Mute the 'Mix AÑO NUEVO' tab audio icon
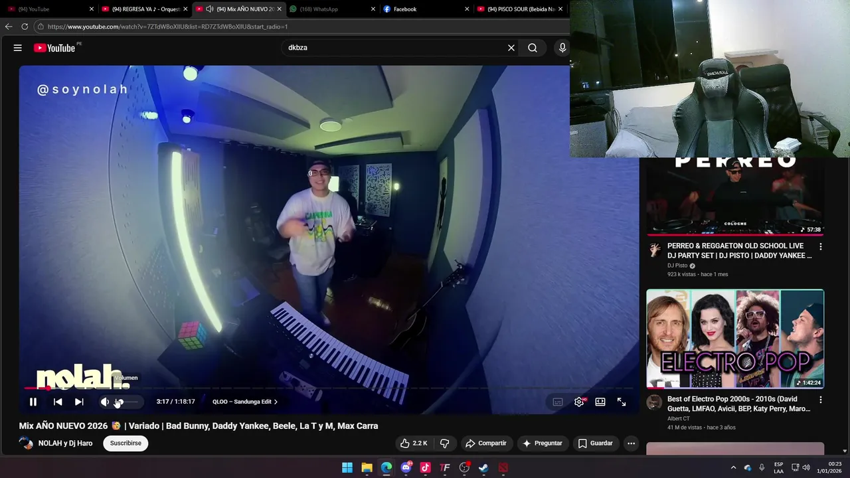 tap(210, 9)
